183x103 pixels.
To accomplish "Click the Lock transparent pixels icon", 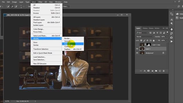I will (141, 40).
